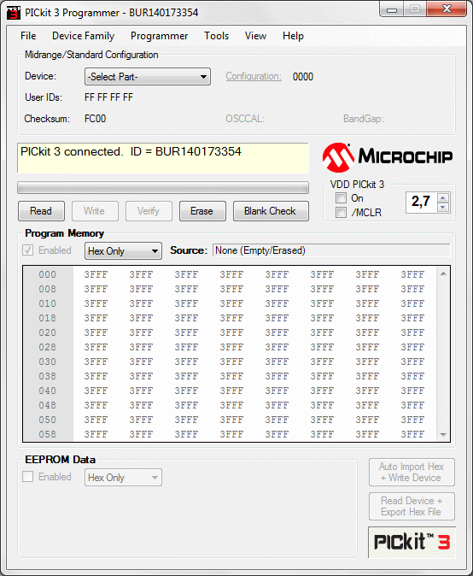Toggle the /MCLR checkbox
The image size is (473, 576).
(341, 212)
